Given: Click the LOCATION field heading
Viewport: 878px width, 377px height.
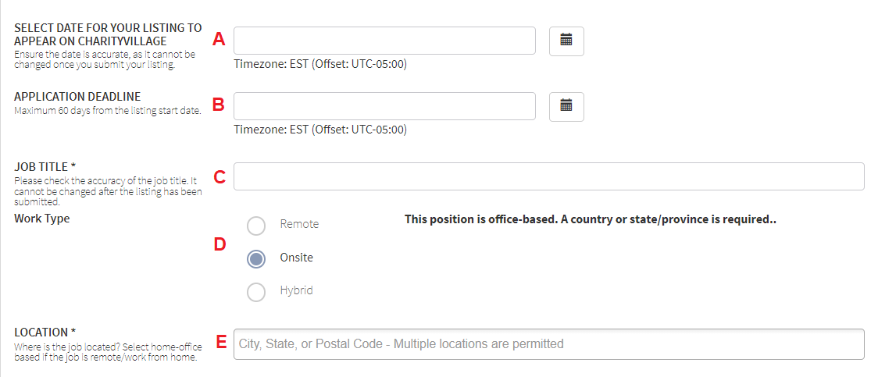Looking at the screenshot, I should (x=45, y=333).
